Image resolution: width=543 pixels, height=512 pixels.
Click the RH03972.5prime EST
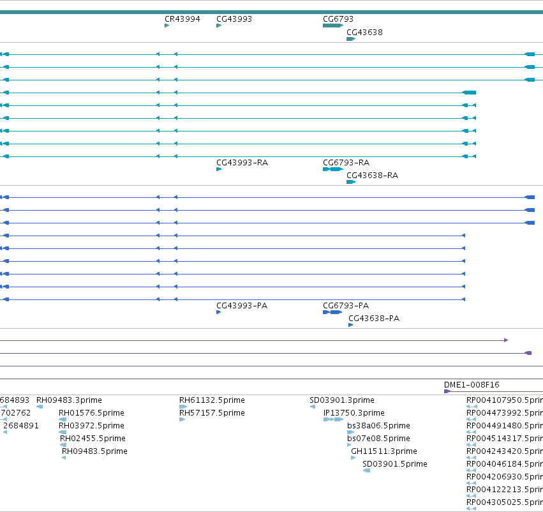pos(63,432)
